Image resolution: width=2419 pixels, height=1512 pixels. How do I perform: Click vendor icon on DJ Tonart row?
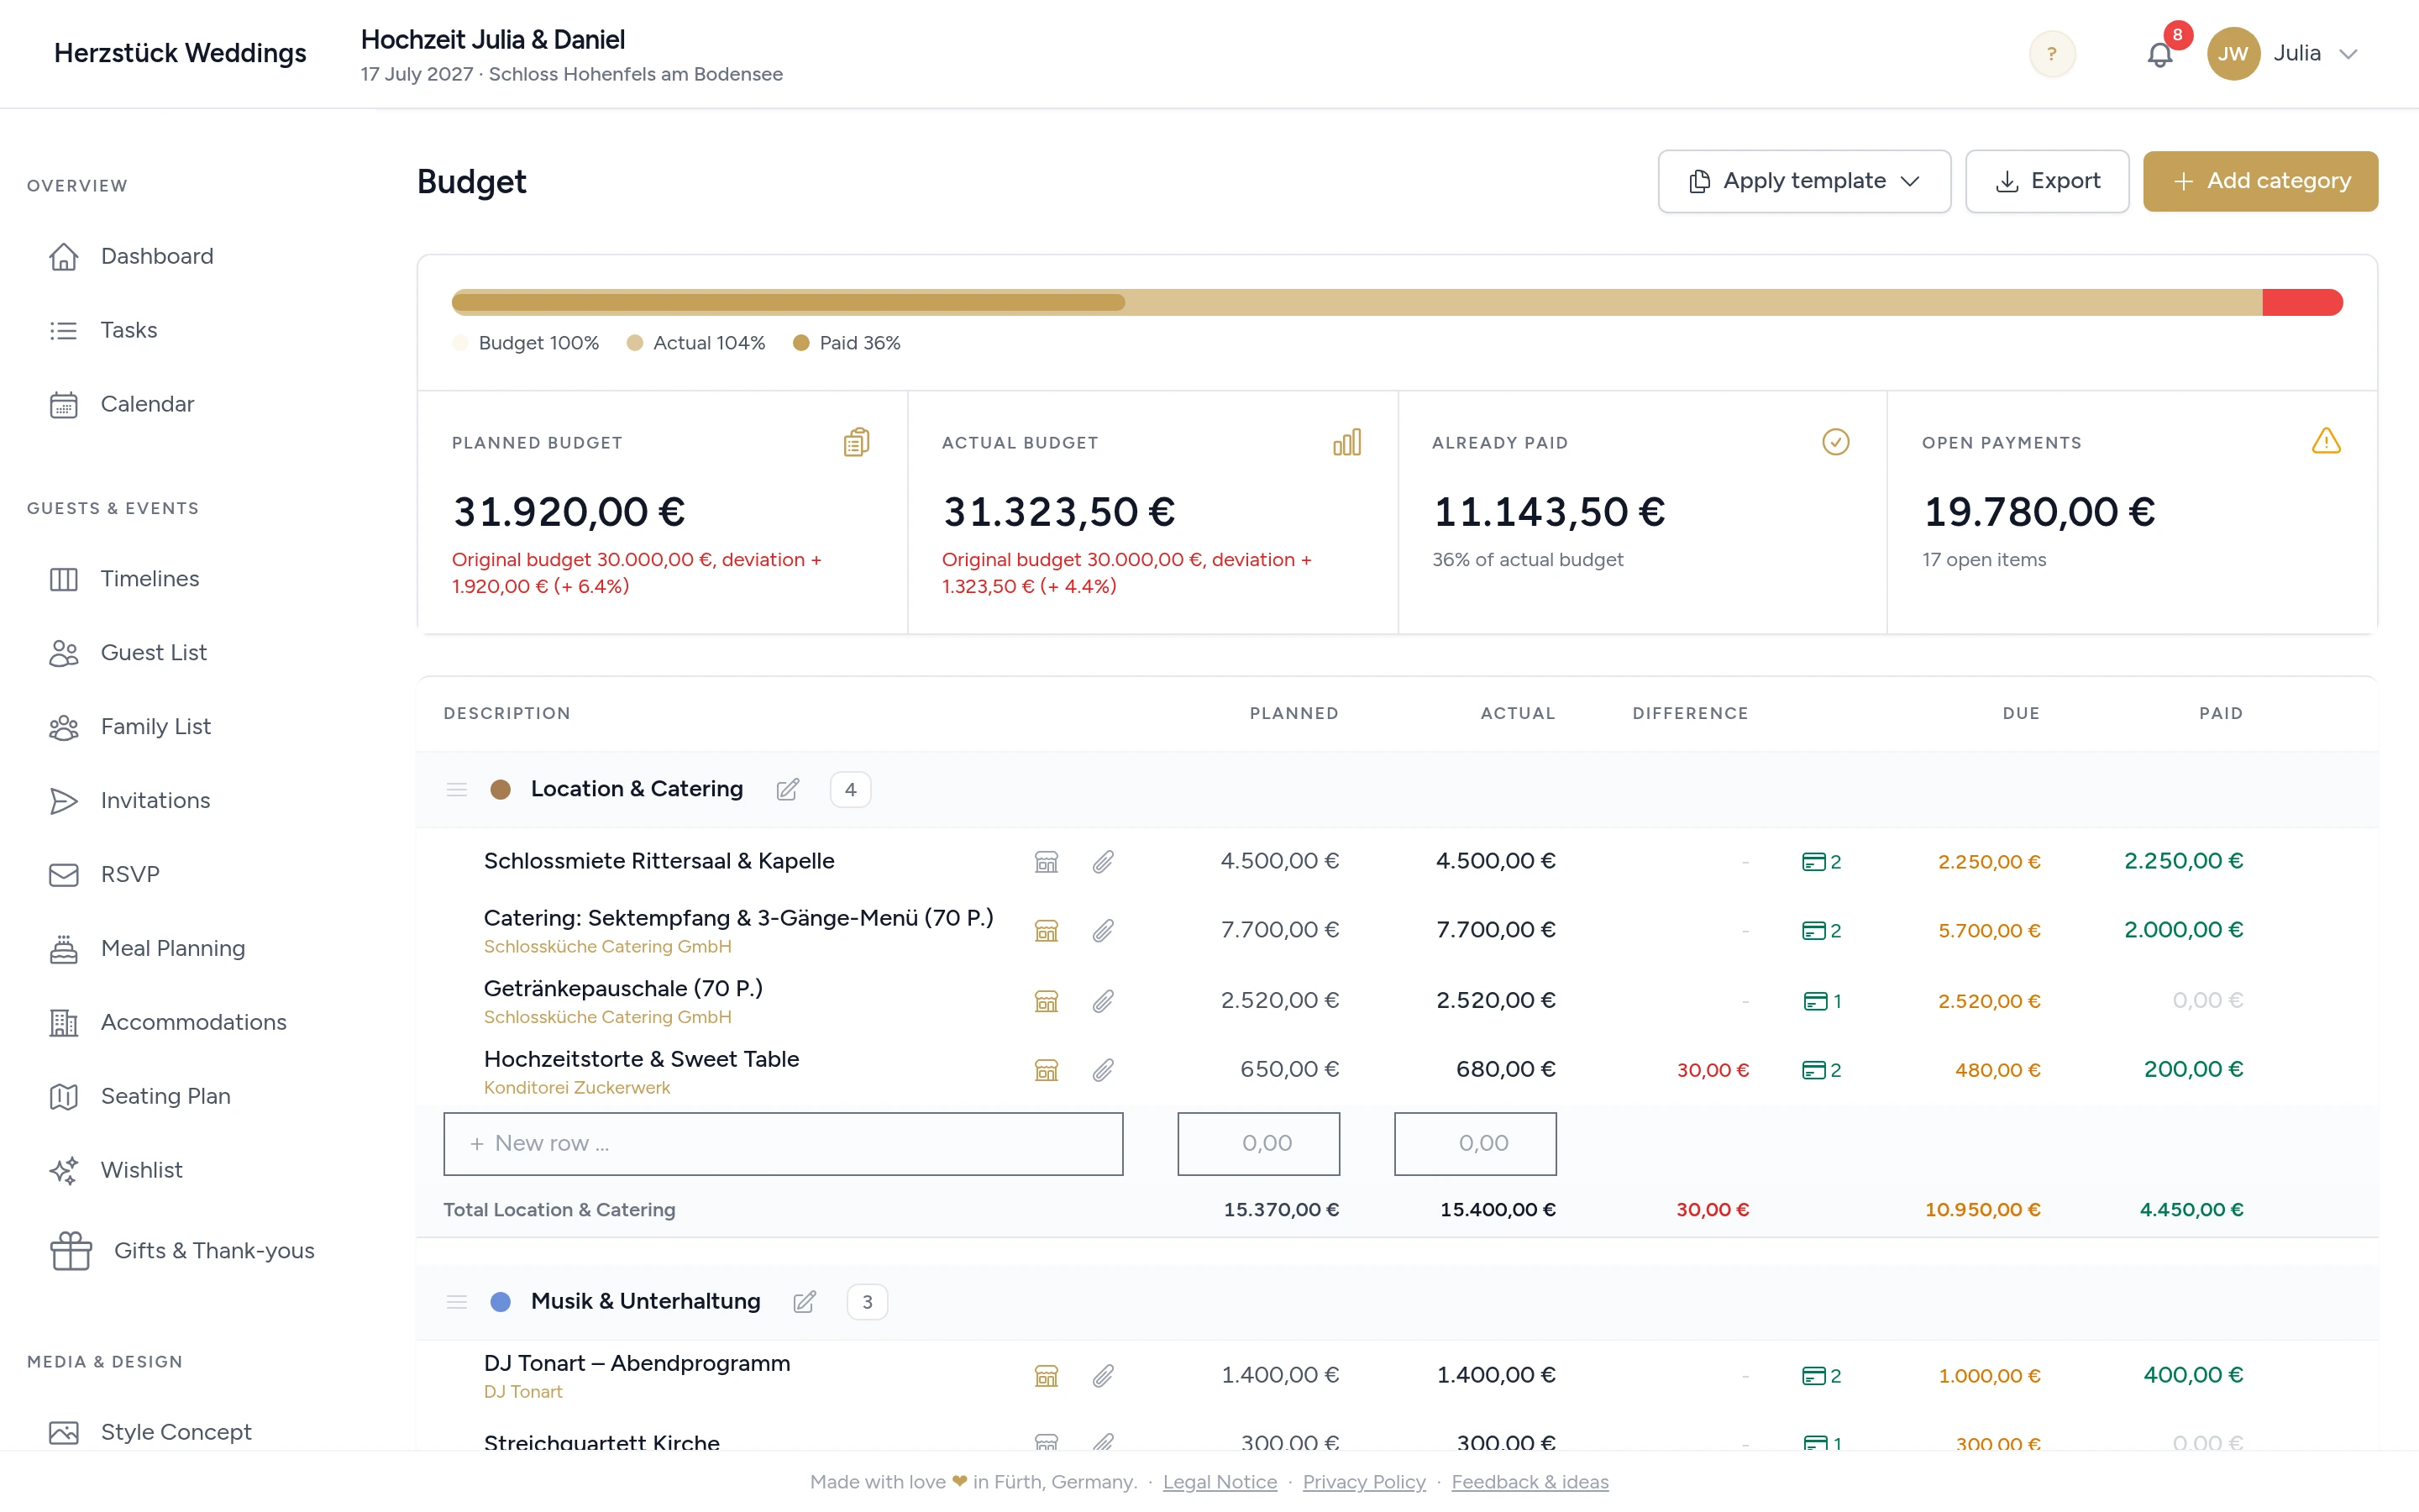click(1047, 1375)
